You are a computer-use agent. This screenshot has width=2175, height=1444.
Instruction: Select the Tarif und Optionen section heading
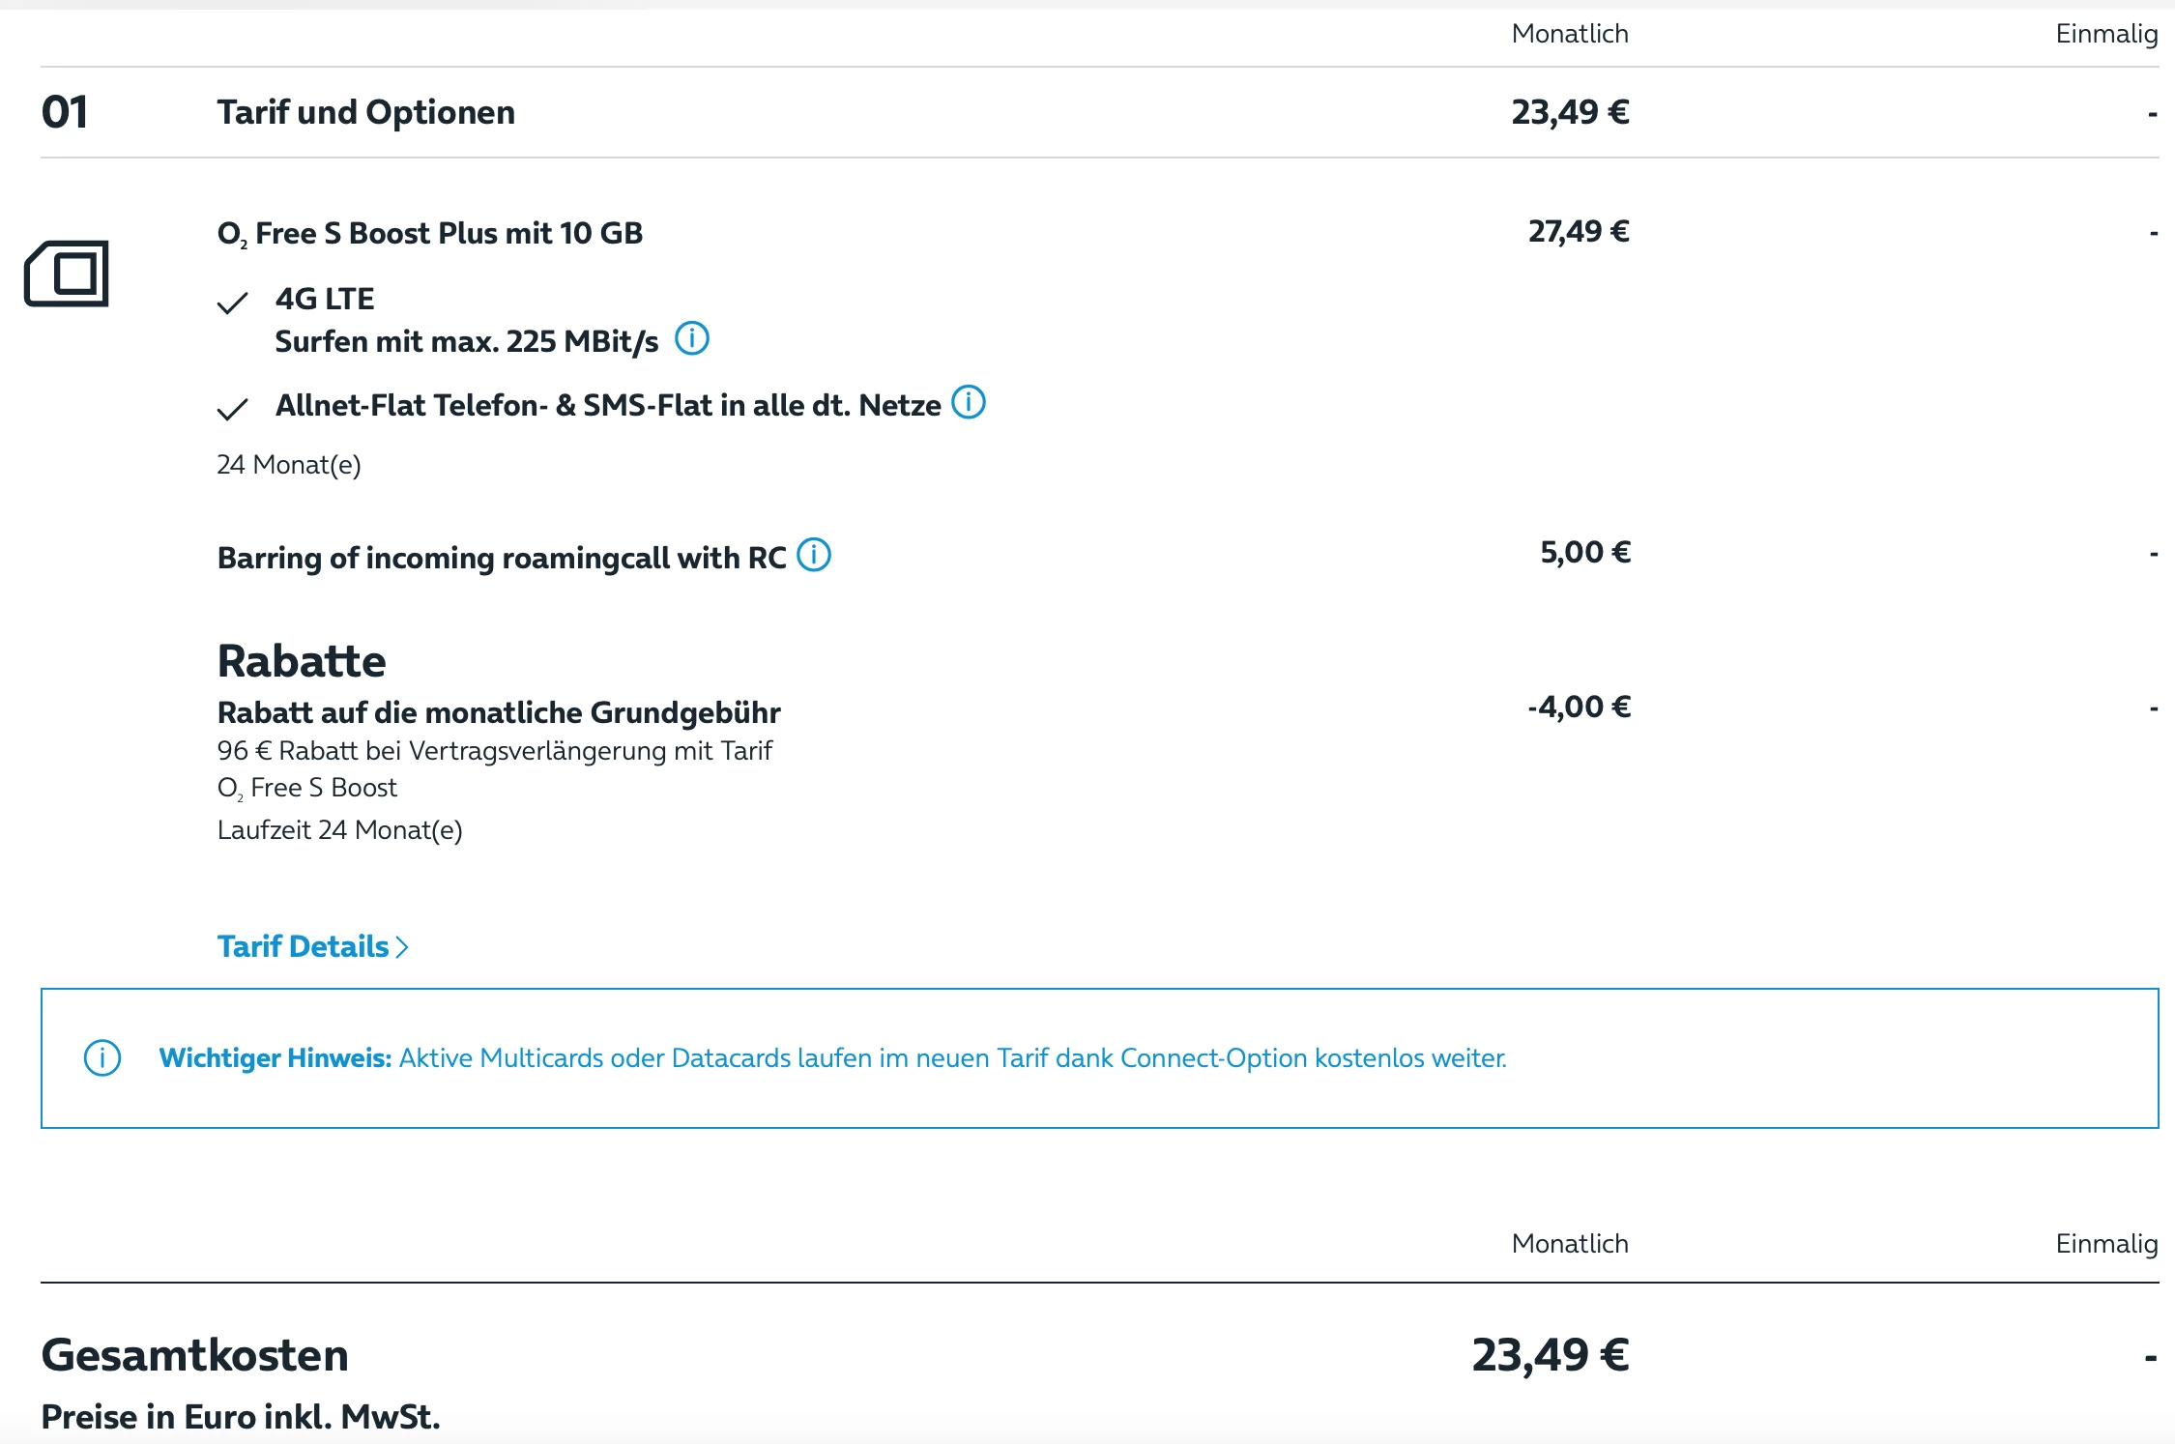[x=365, y=113]
